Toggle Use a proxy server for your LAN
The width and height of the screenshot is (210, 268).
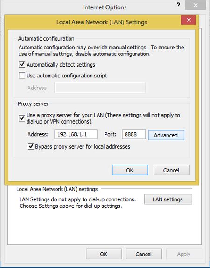point(22,118)
